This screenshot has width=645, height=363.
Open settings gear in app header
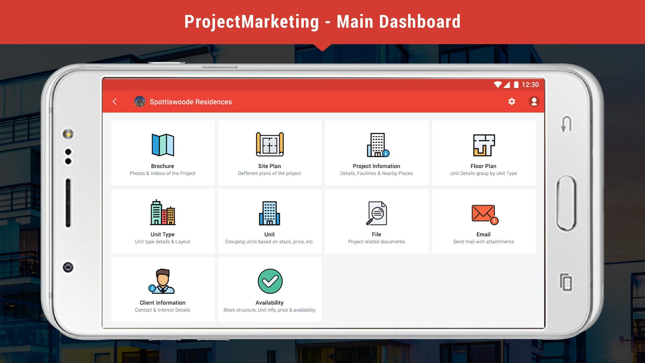512,101
